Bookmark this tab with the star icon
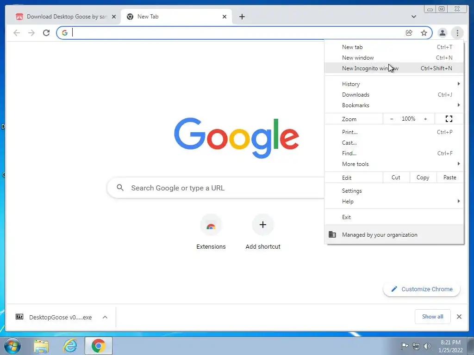 tap(424, 33)
